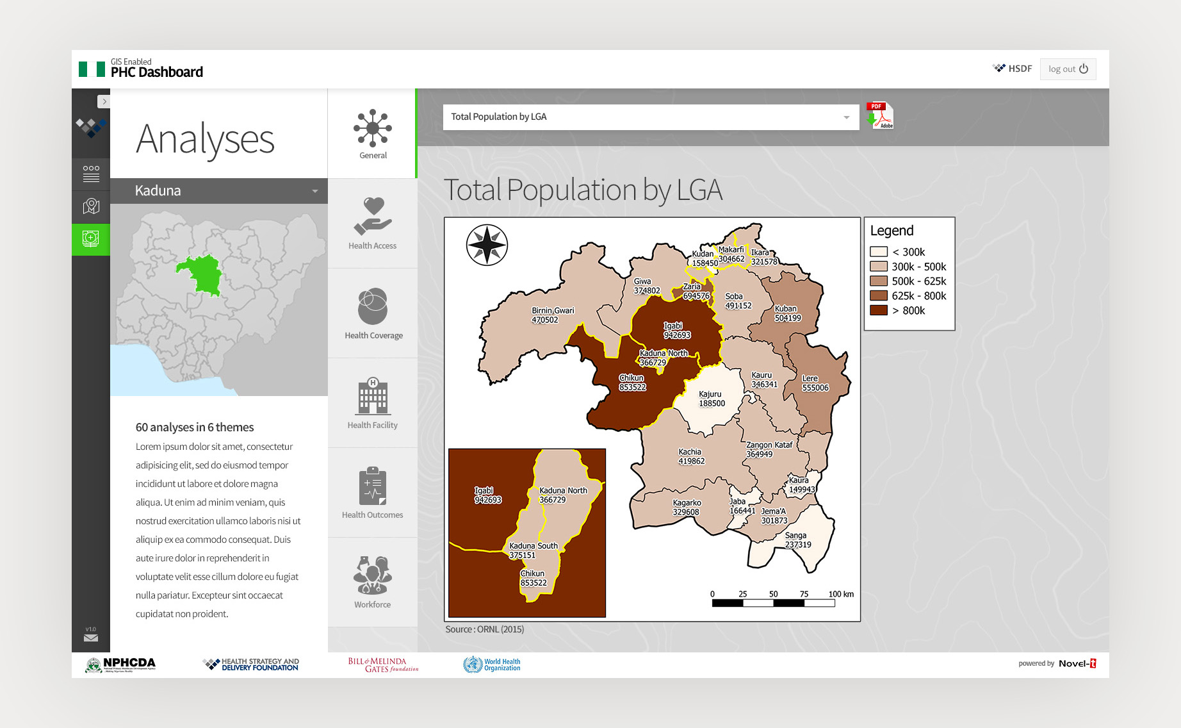Viewport: 1181px width, 728px height.
Task: Select the Workforce theme icon
Action: (x=373, y=576)
